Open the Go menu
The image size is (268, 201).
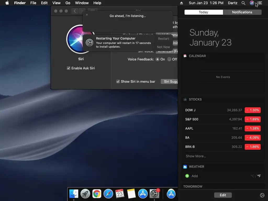pos(68,3)
